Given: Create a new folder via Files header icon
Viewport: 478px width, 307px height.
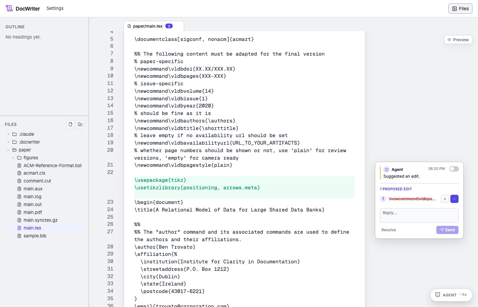Looking at the screenshot, I should [80, 124].
